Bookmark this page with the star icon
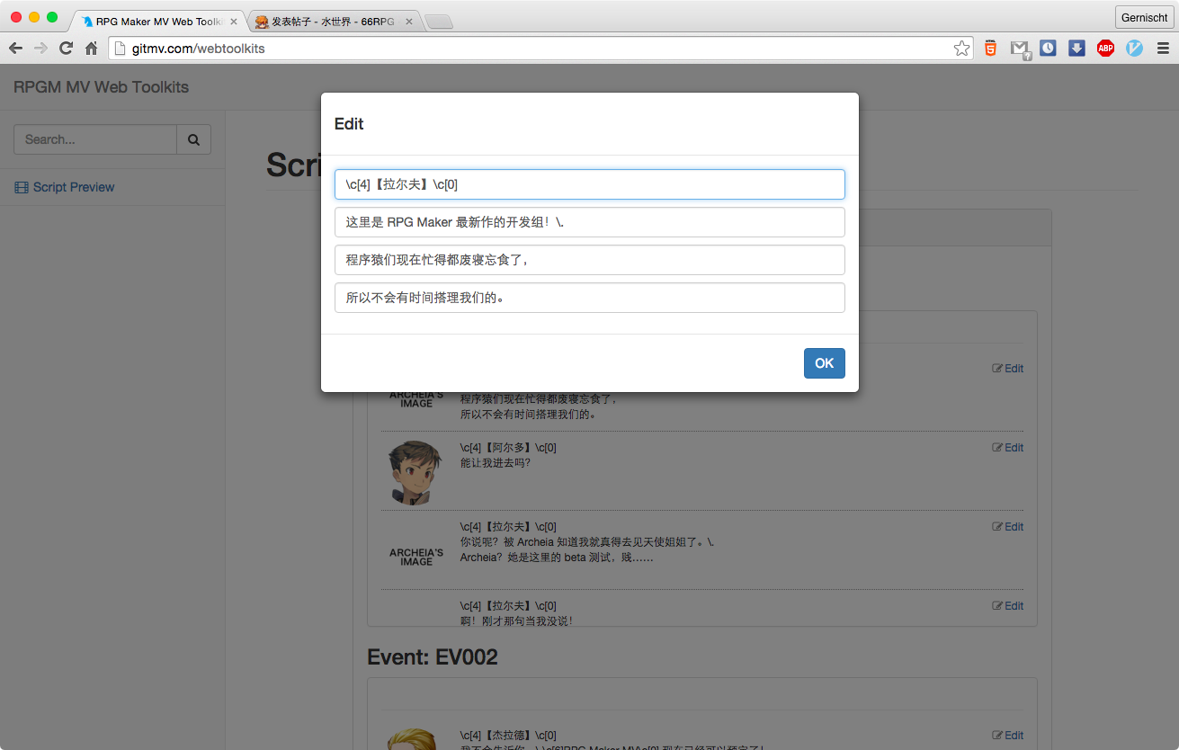Image resolution: width=1179 pixels, height=750 pixels. 962,49
